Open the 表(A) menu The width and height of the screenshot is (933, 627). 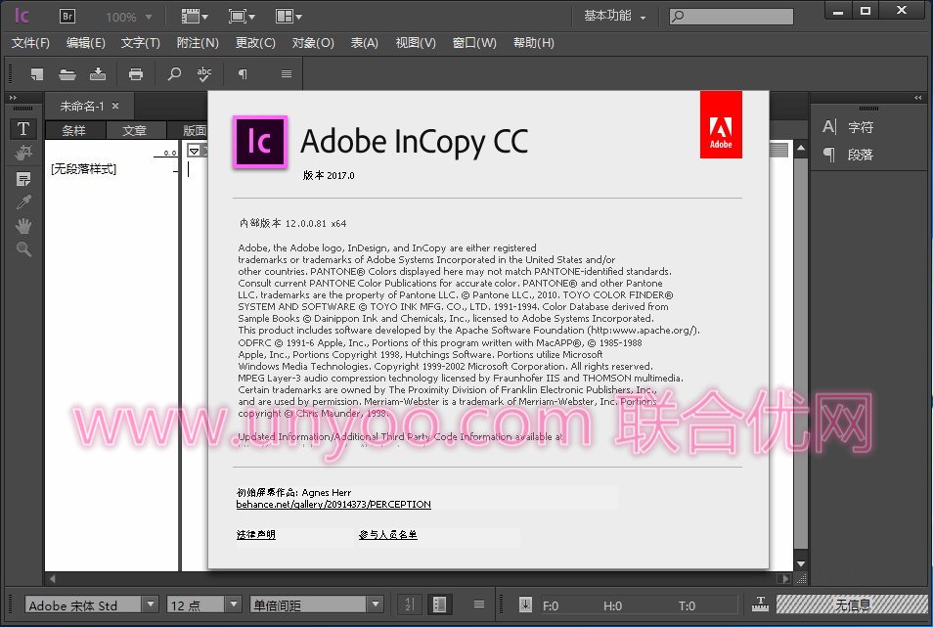click(364, 43)
